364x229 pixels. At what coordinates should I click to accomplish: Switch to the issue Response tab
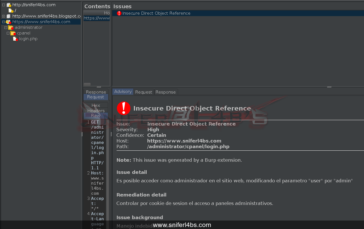click(x=166, y=92)
